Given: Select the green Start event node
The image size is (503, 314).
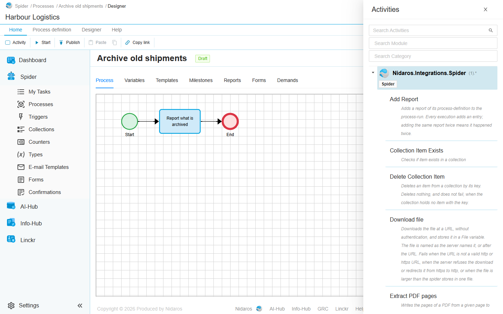Looking at the screenshot, I should pos(130,121).
